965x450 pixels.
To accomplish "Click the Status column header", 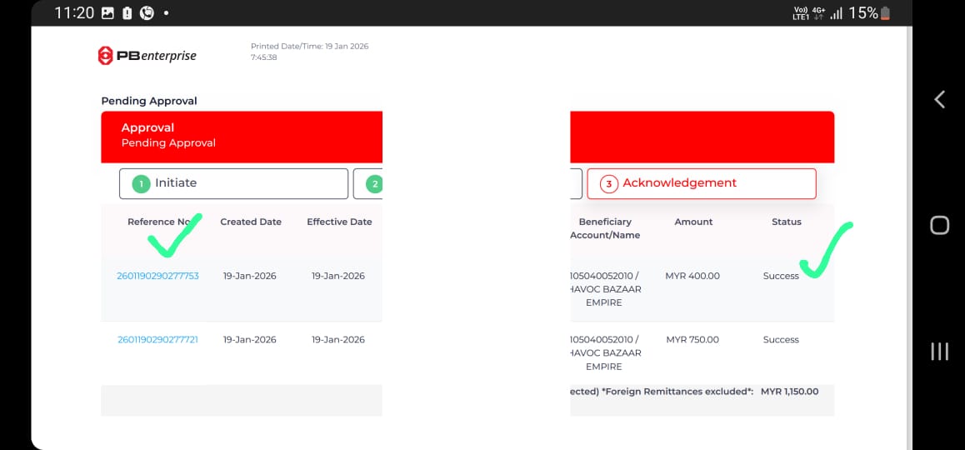I will click(786, 222).
